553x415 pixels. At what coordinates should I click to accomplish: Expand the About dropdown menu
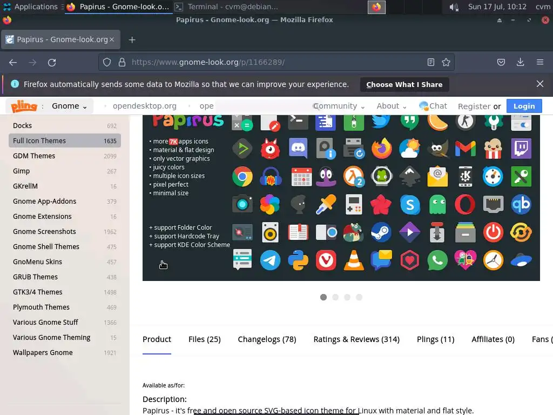point(392,106)
